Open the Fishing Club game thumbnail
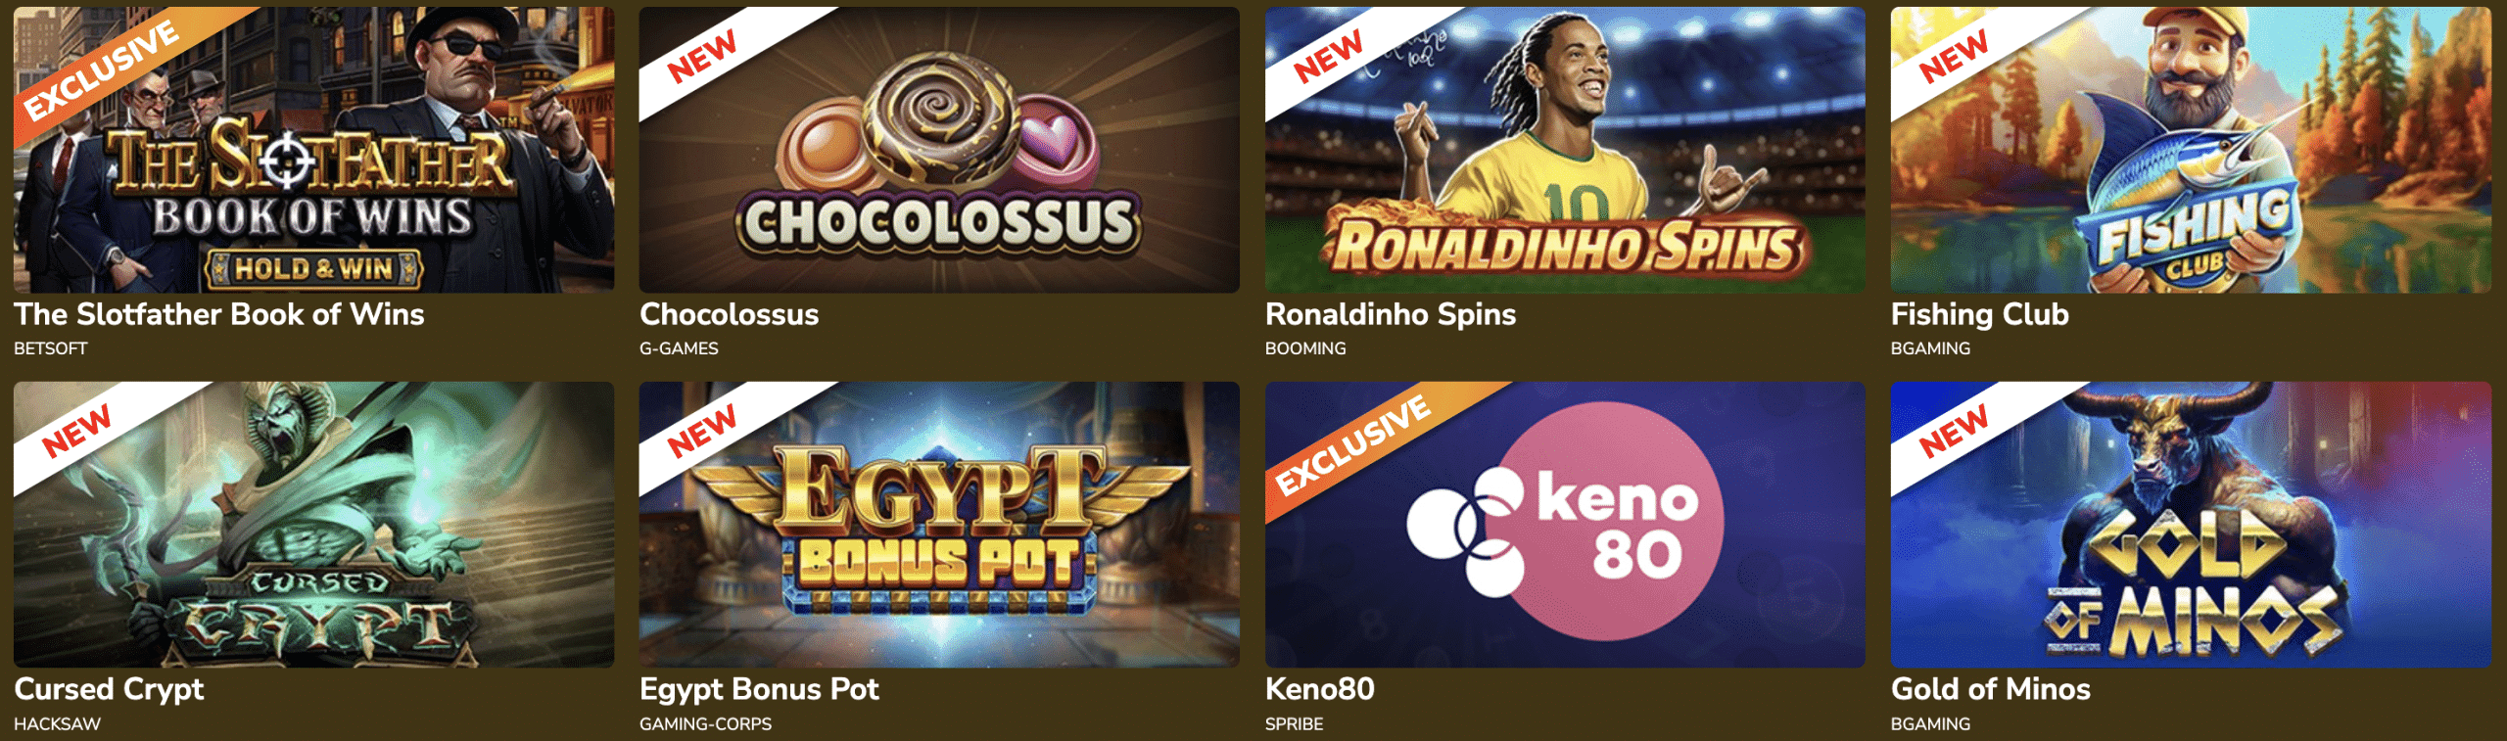 click(x=2191, y=150)
